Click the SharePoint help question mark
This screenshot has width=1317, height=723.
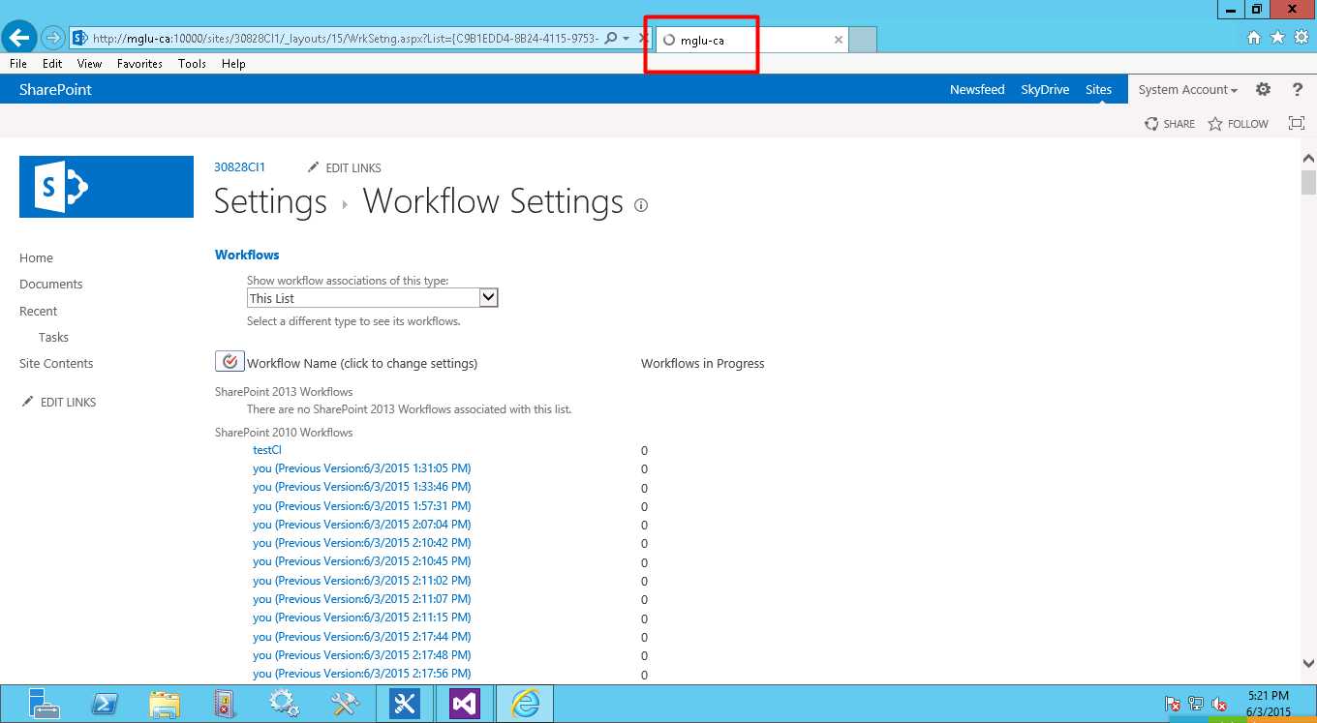point(1298,89)
